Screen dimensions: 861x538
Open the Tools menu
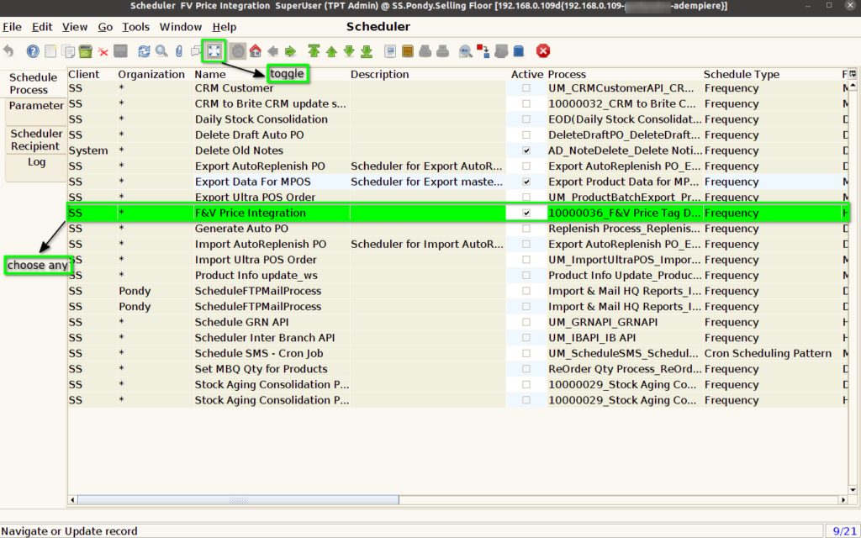coord(135,27)
